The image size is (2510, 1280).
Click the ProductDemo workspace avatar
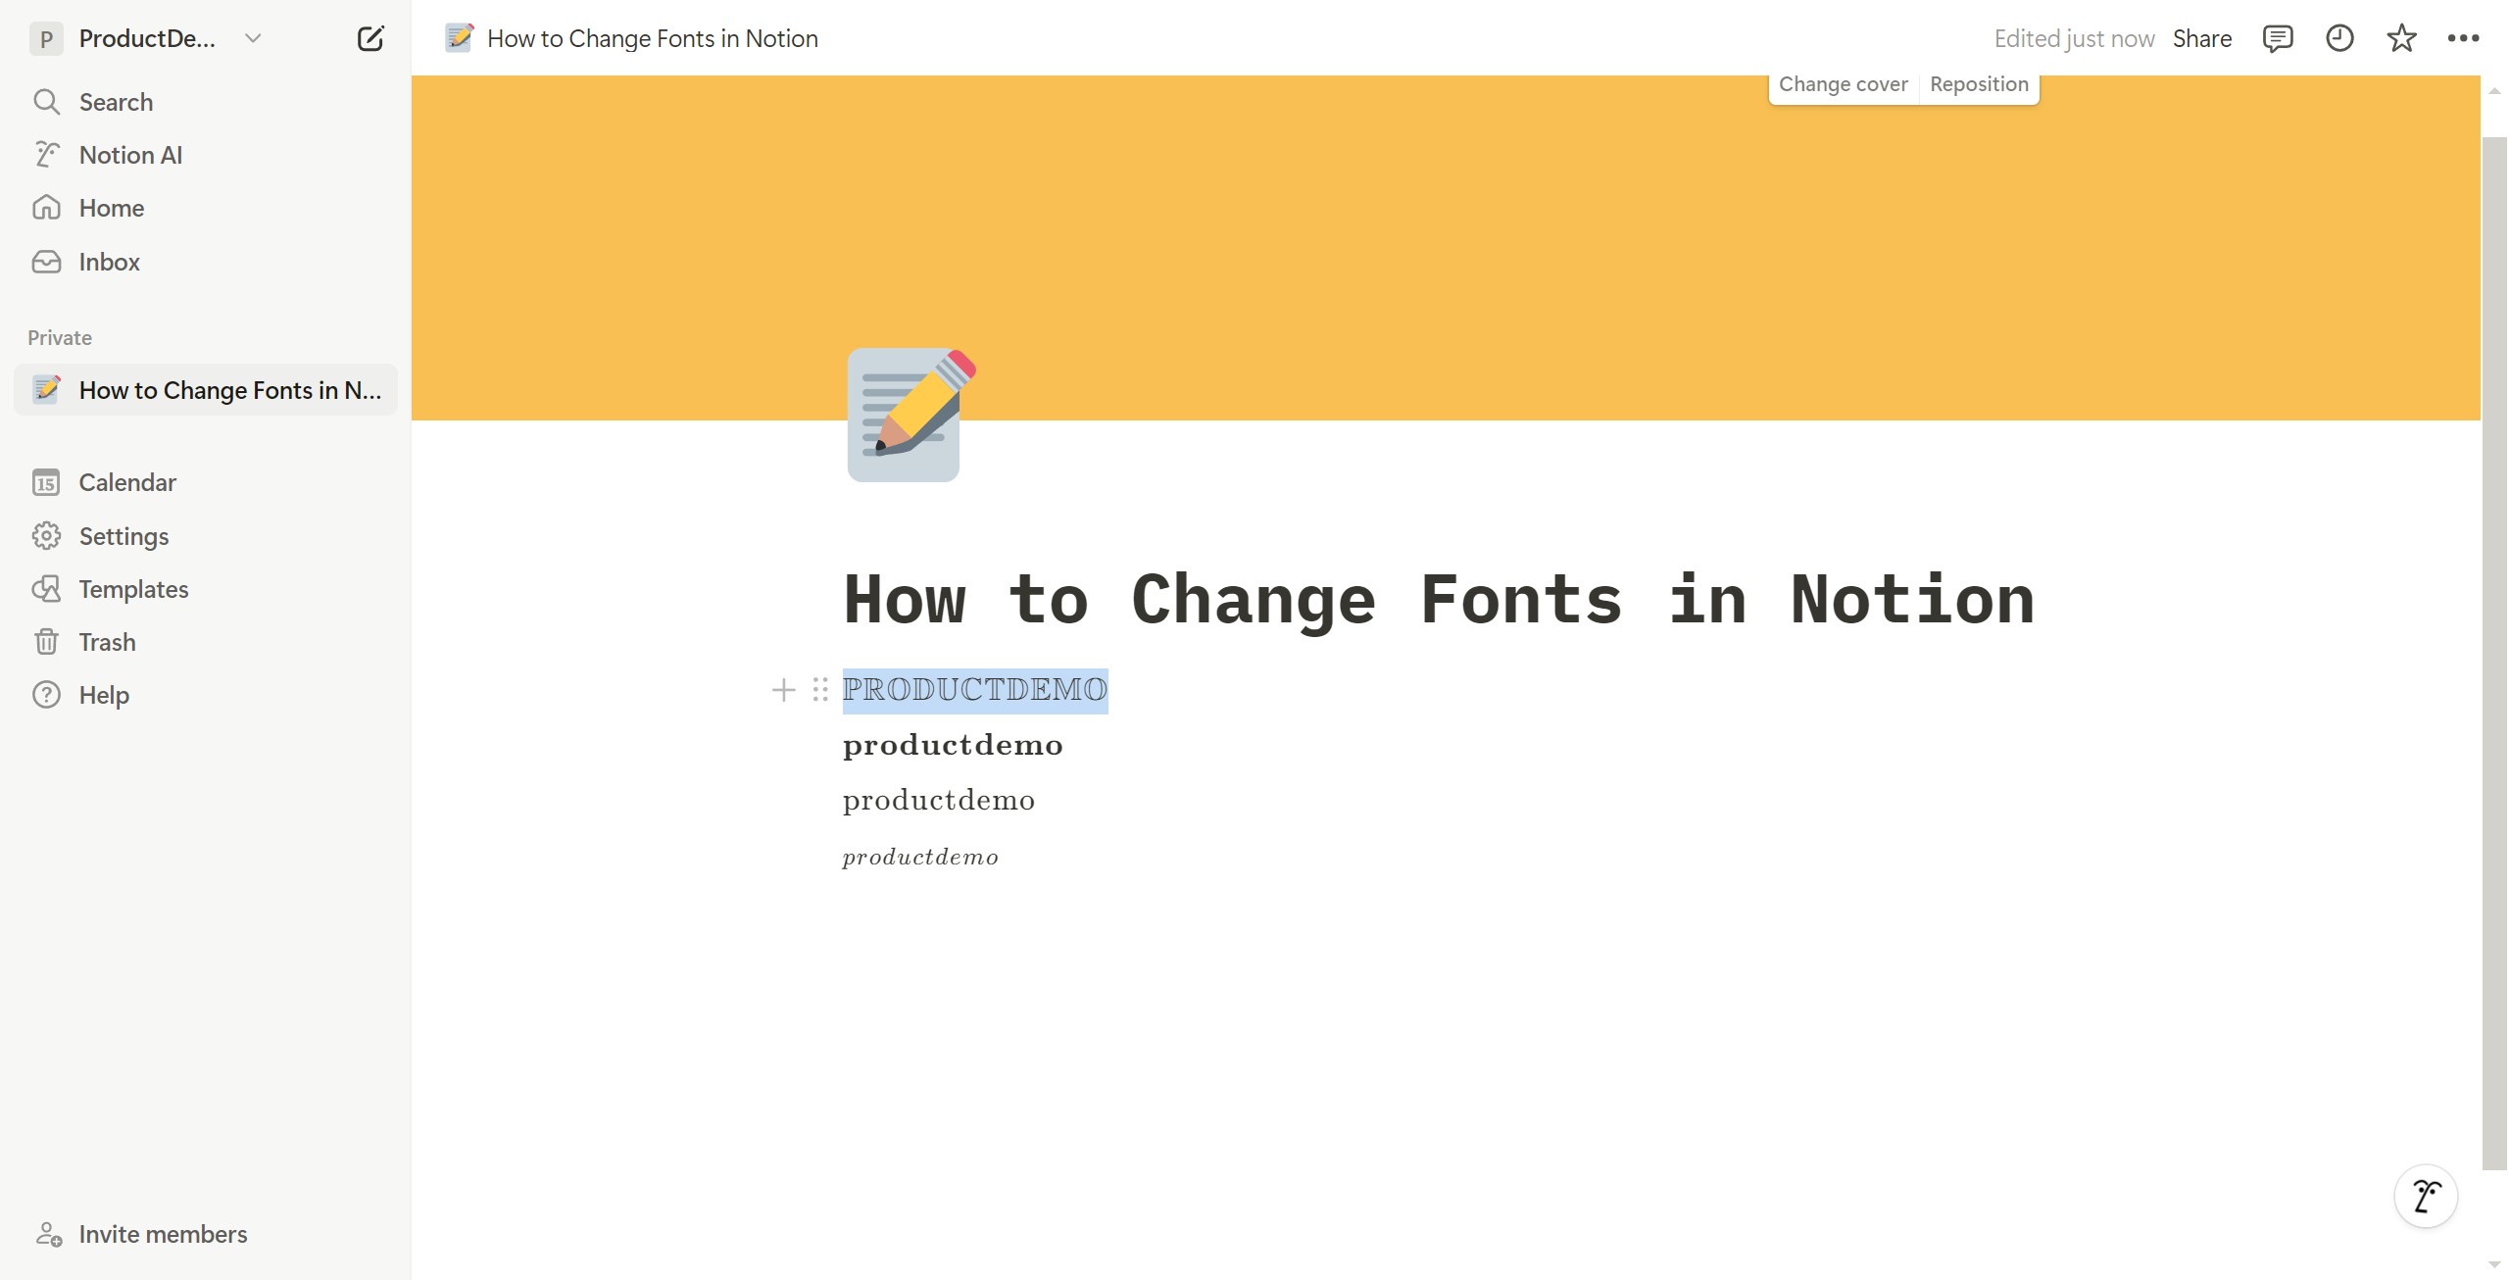point(46,39)
